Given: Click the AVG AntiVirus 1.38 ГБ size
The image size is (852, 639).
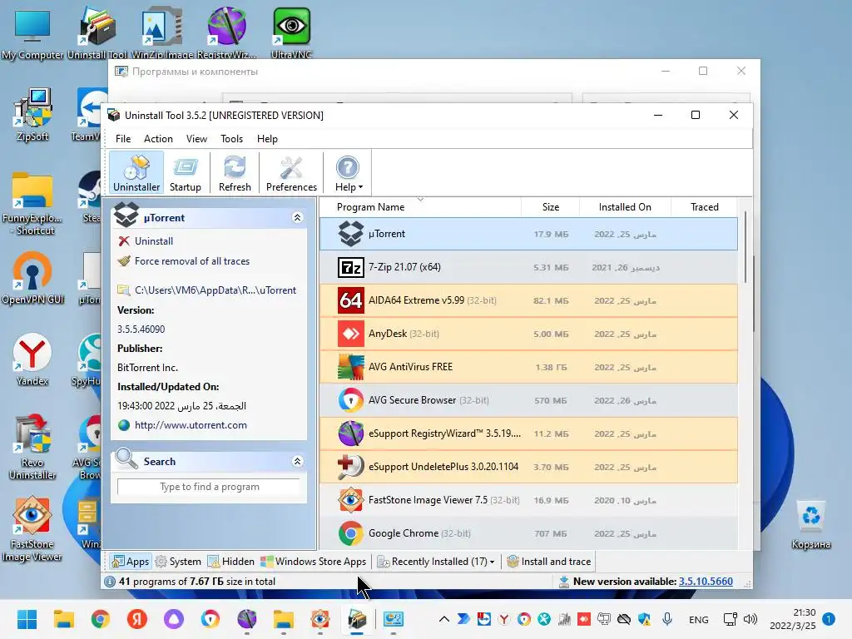Looking at the screenshot, I should coord(551,367).
